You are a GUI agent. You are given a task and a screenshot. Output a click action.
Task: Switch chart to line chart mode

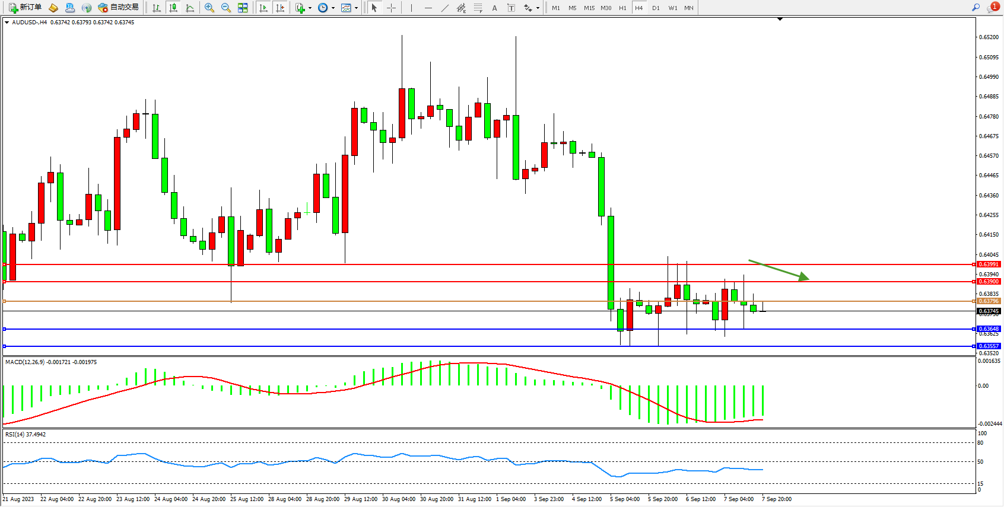[190, 8]
